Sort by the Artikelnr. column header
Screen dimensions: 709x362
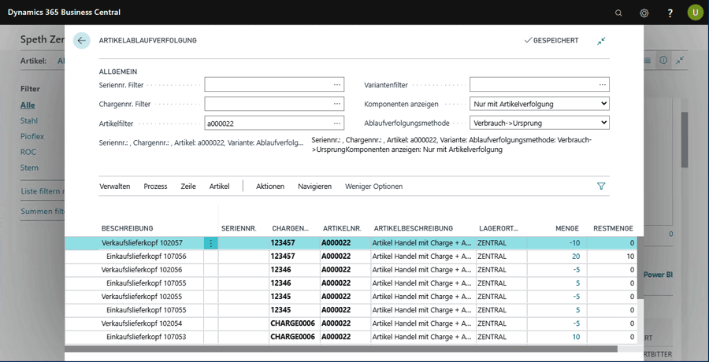coord(342,228)
